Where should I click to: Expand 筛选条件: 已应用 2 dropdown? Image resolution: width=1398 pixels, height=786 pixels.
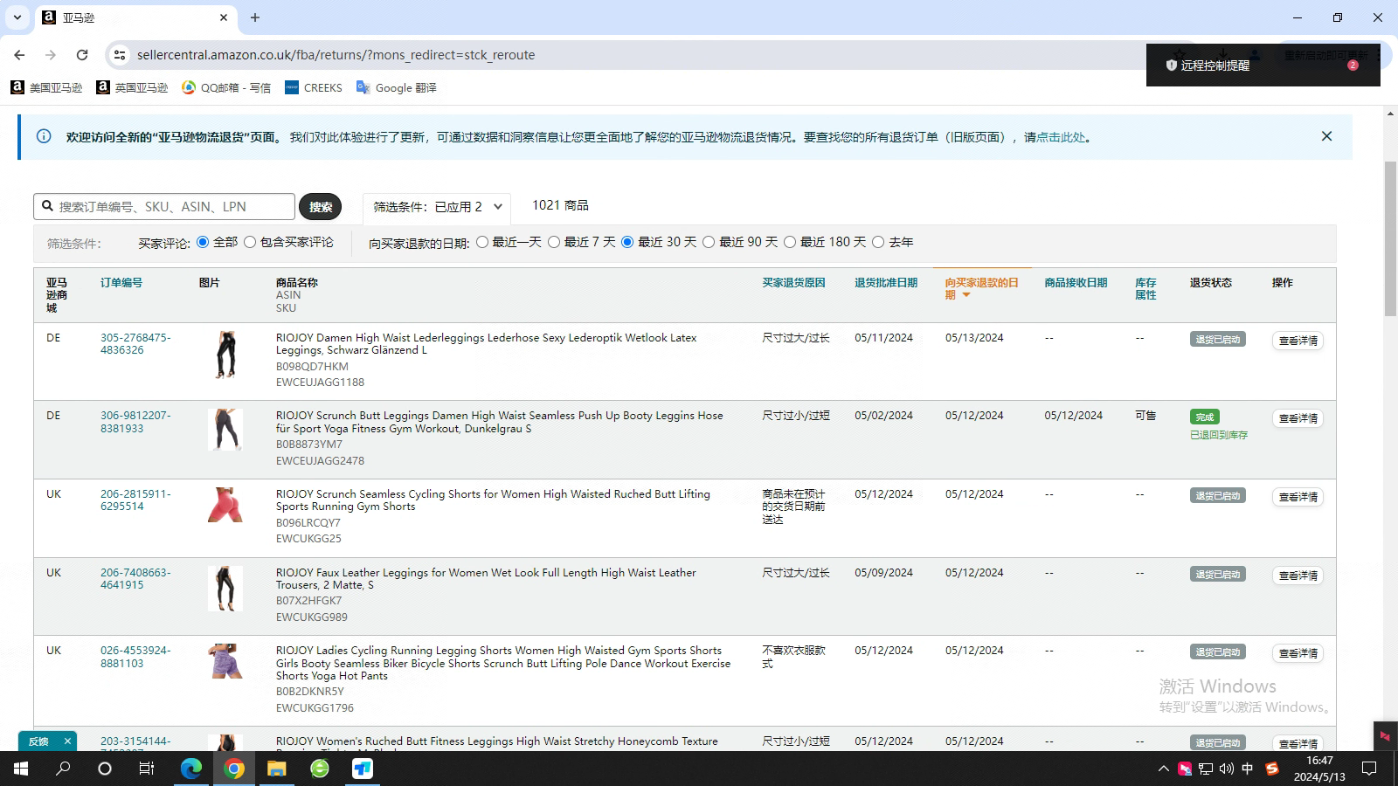click(437, 207)
